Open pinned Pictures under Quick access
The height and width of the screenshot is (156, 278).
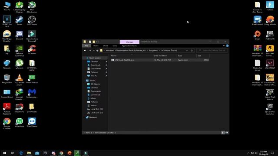click(x=94, y=72)
